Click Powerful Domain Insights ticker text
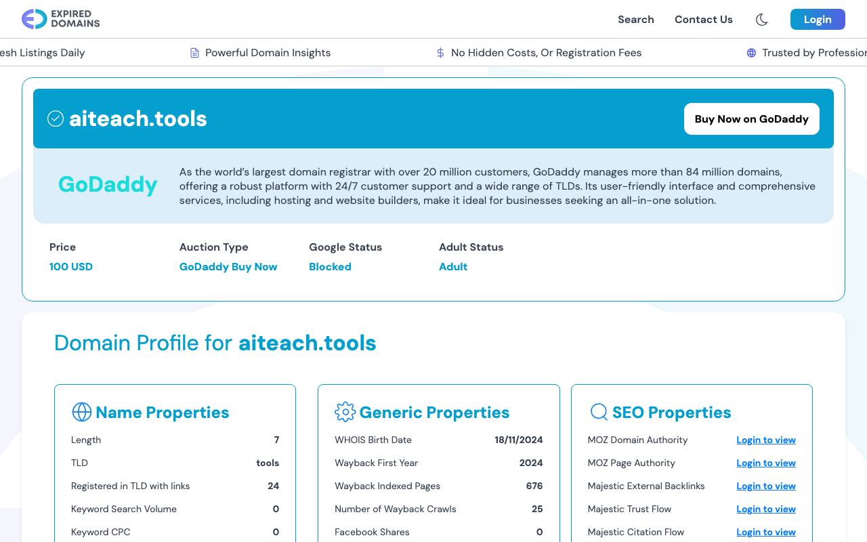Viewport: 867px width, 542px height. tap(268, 53)
